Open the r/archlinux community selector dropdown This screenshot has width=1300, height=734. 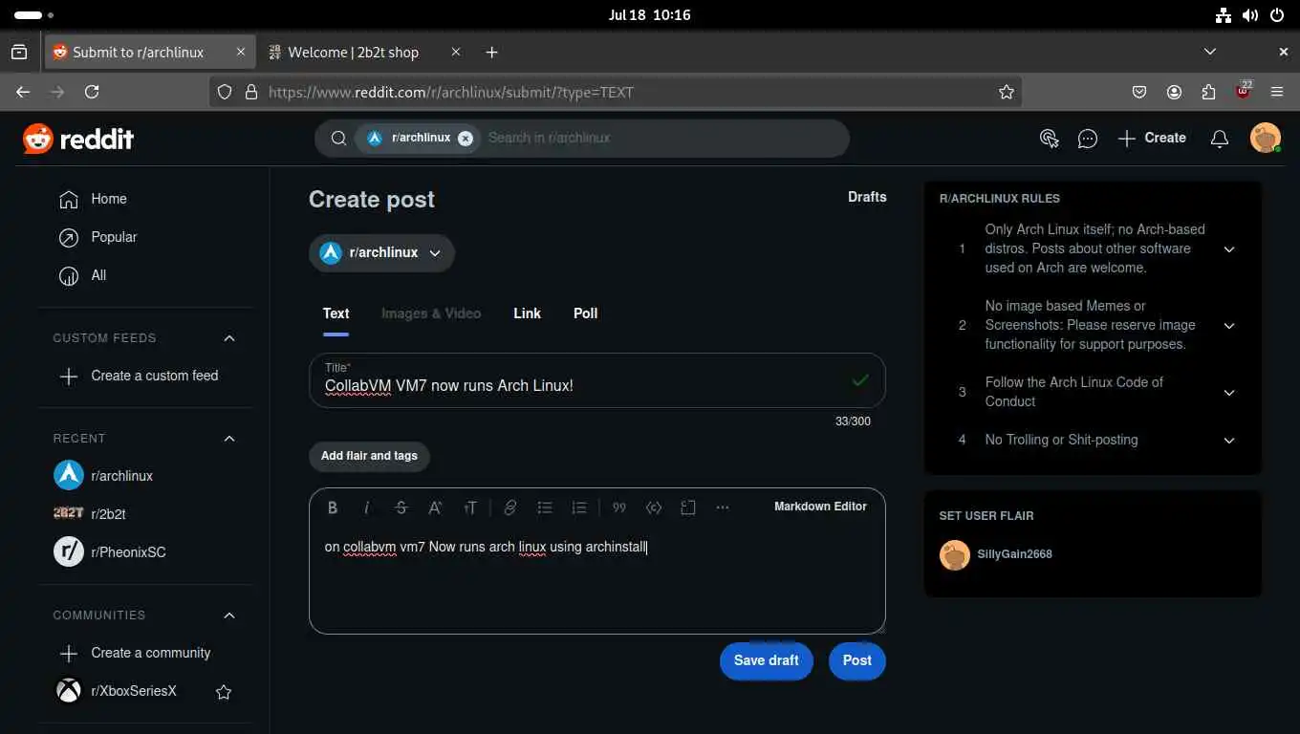tap(381, 253)
